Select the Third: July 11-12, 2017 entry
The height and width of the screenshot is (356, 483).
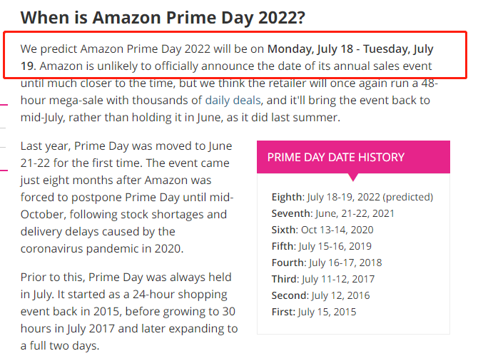pyautogui.click(x=322, y=279)
